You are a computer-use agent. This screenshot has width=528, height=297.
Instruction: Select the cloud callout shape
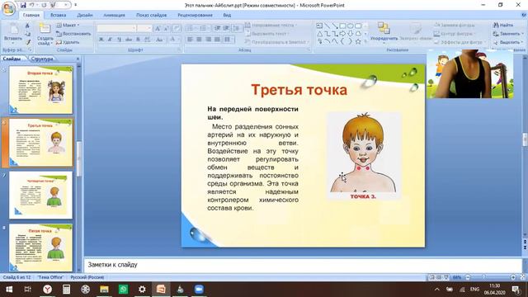(358, 34)
